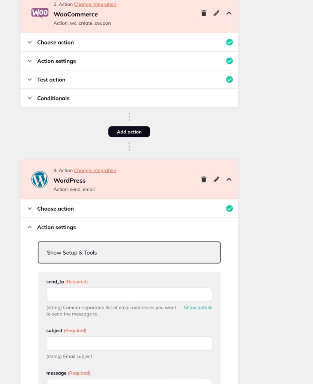Image resolution: width=313 pixels, height=384 pixels.
Task: Click the Add action button
Action: (x=129, y=132)
